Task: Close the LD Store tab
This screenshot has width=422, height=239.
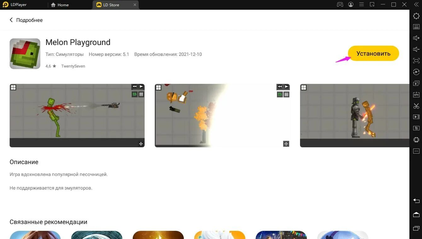Action: pyautogui.click(x=135, y=5)
